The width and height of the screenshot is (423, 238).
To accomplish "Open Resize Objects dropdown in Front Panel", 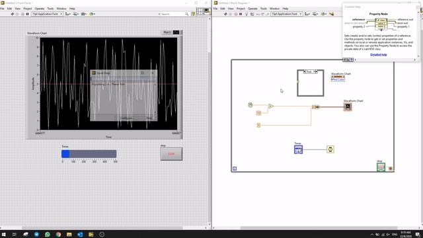I will coord(84,14).
